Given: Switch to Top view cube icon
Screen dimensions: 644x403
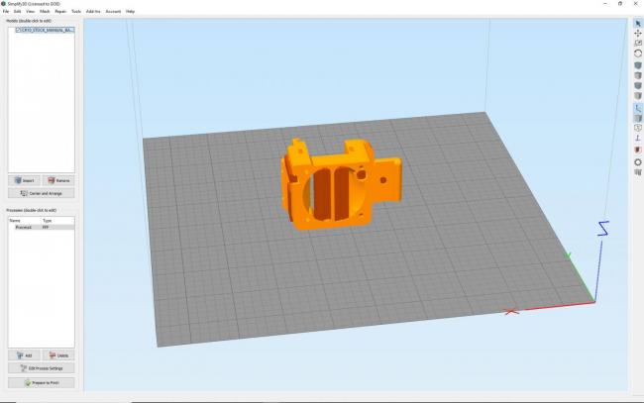Looking at the screenshot, I should click(x=637, y=75).
